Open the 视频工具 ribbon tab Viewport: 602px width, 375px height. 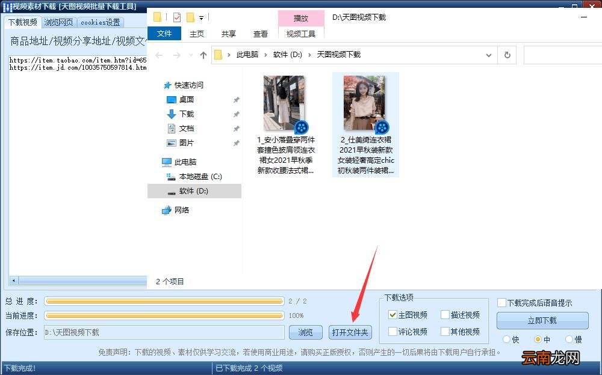(x=301, y=34)
